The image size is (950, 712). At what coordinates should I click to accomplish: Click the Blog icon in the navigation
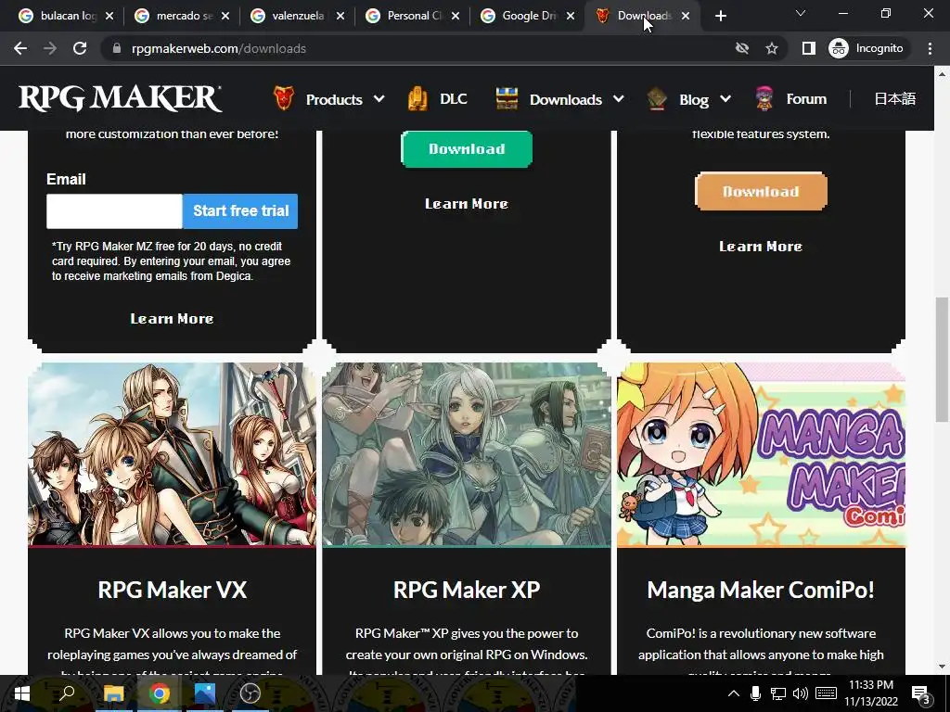point(657,98)
